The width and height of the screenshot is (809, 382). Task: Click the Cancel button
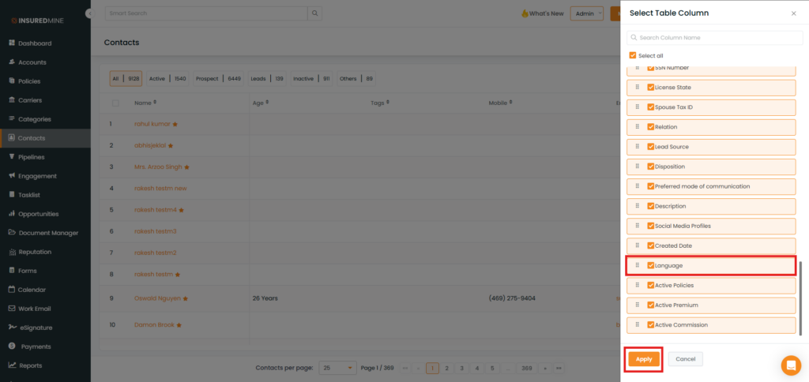coord(685,359)
